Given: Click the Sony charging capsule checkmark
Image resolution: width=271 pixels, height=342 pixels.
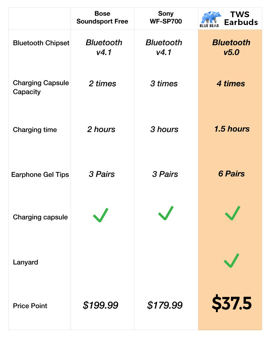Looking at the screenshot, I should pos(166,213).
